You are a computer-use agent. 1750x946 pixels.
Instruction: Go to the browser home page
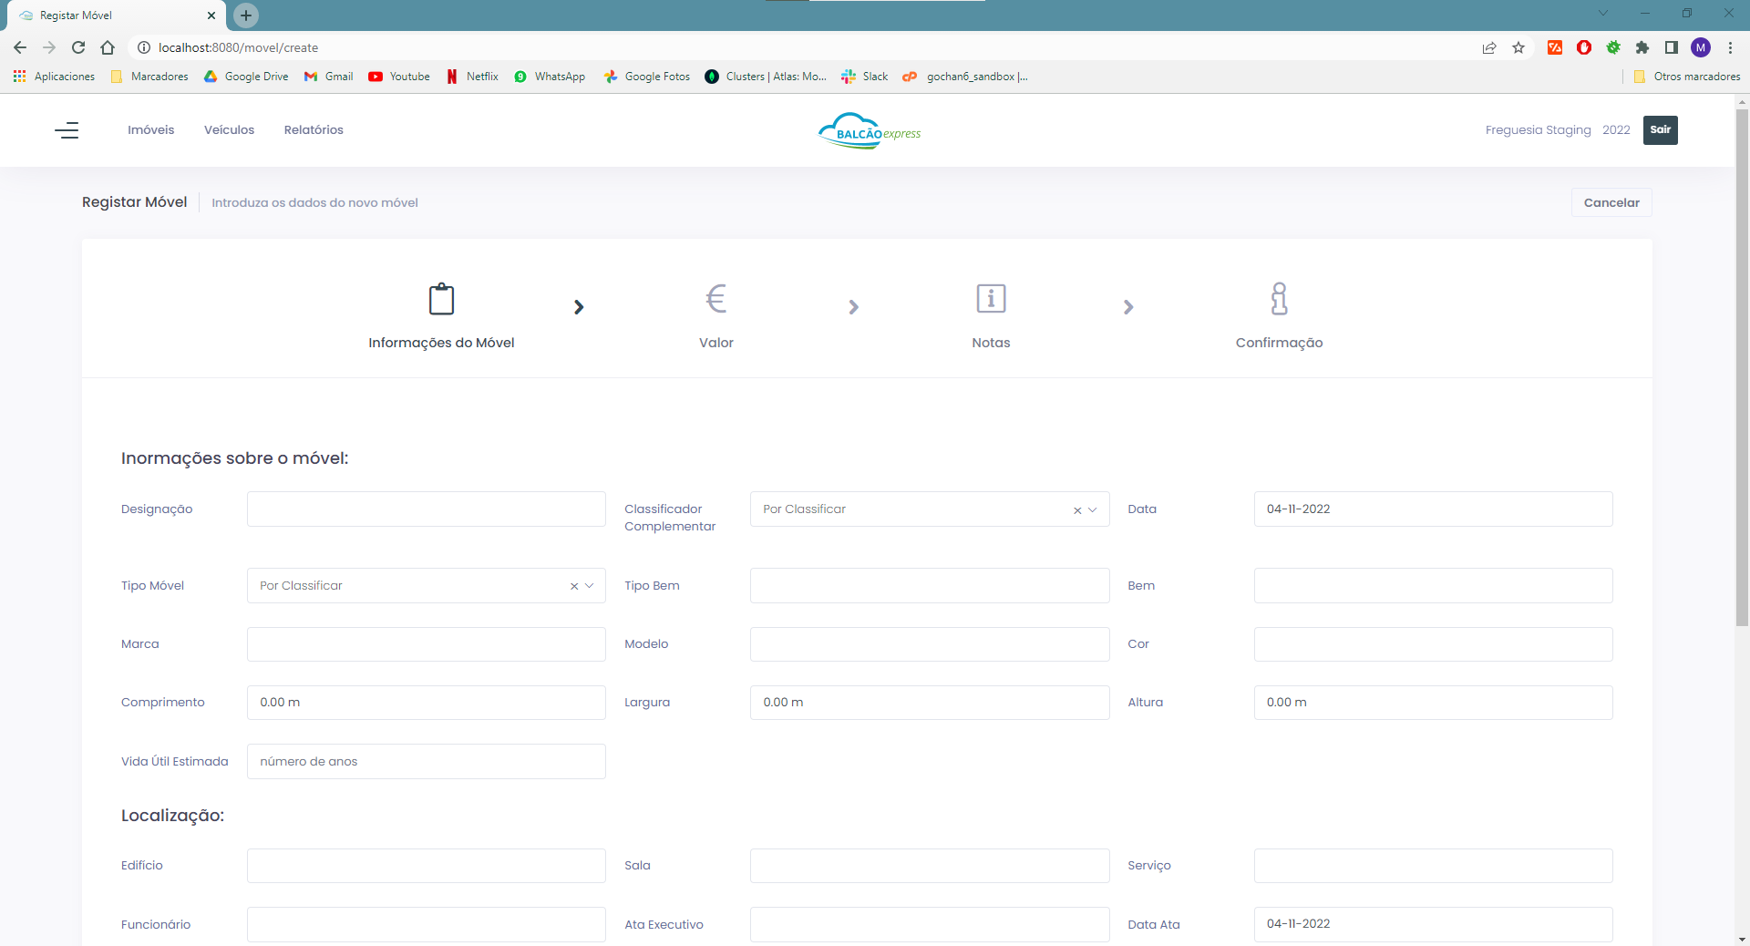[x=108, y=47]
